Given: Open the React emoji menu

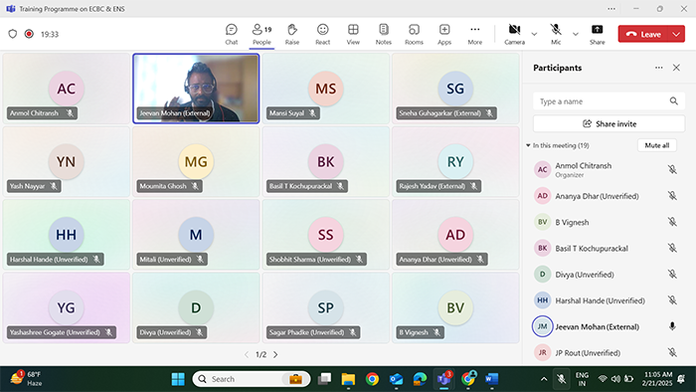Looking at the screenshot, I should coord(323,34).
